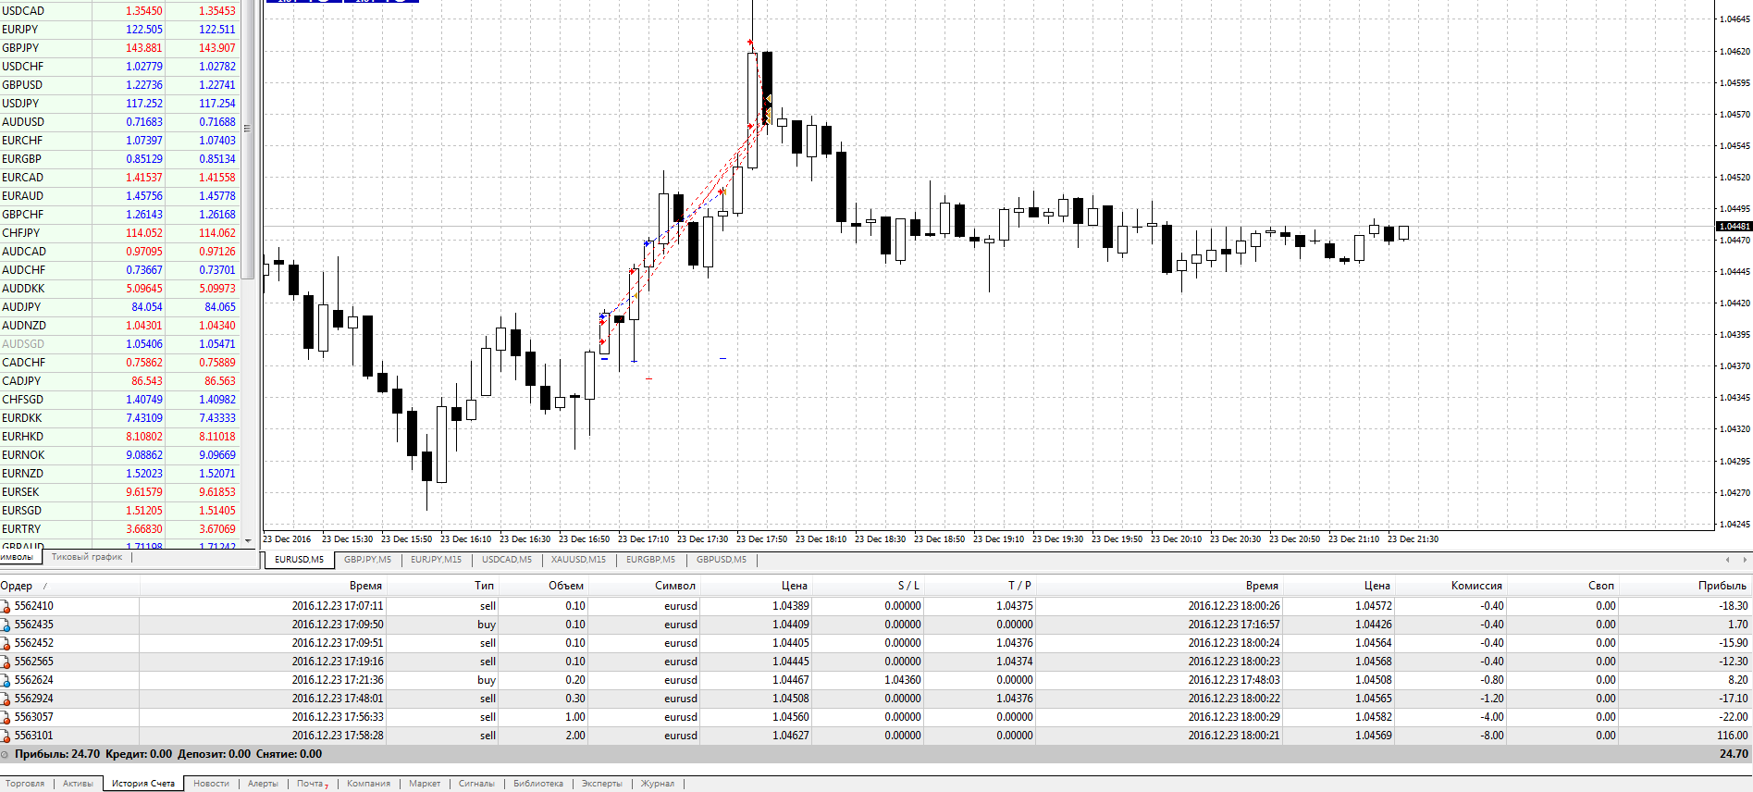Image resolution: width=1753 pixels, height=792 pixels.
Task: Open the EURJPY,M15 chart tab
Action: 436,560
